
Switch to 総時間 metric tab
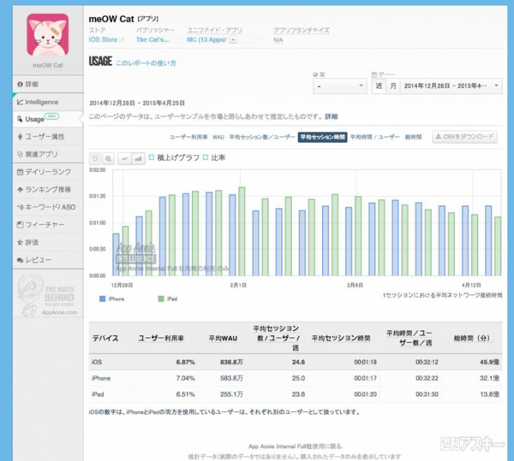click(x=414, y=137)
